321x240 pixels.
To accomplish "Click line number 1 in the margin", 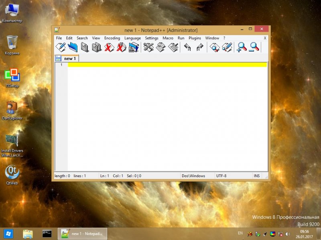I will (61, 65).
